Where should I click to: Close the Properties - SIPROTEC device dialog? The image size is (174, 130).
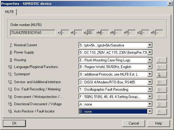point(170,4)
